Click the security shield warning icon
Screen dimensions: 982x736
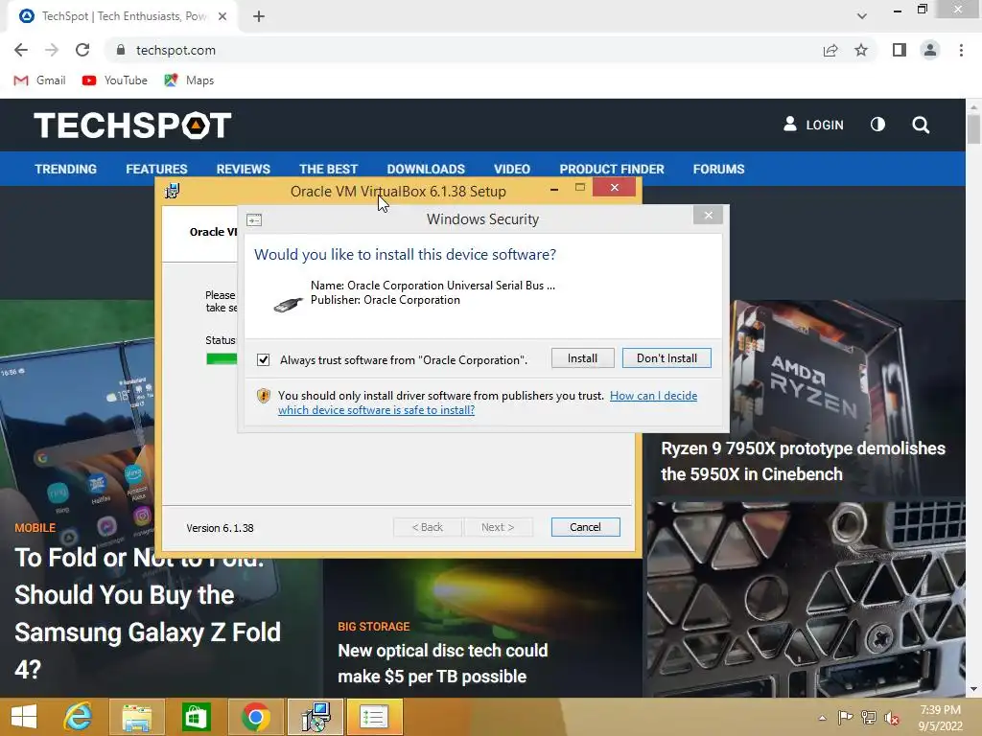coord(264,396)
